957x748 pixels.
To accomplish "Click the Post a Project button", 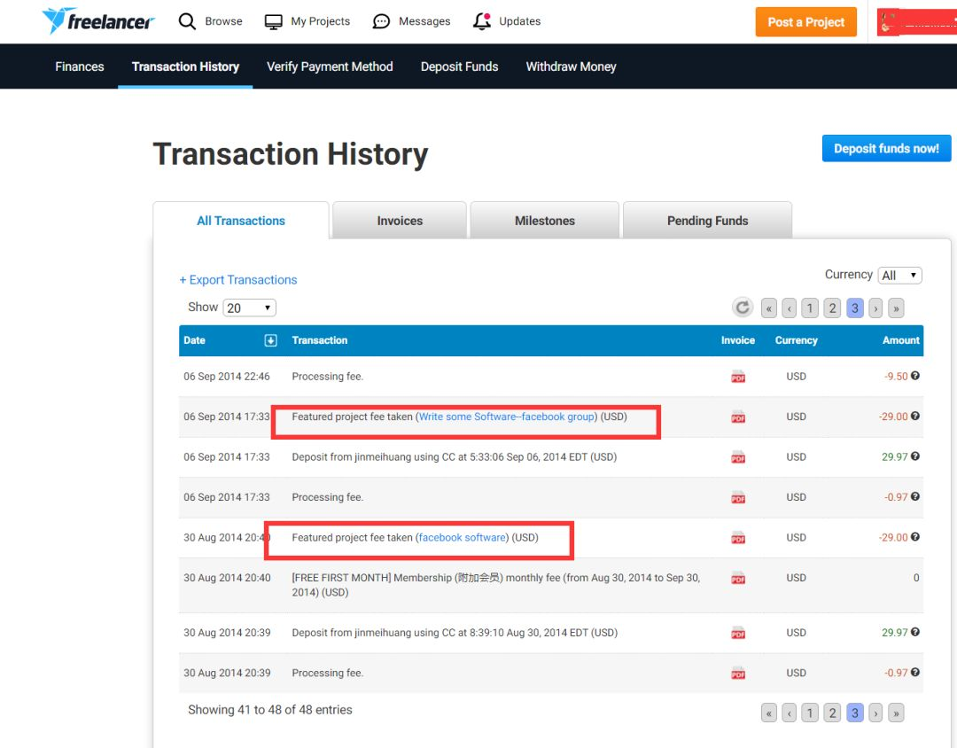I will click(806, 22).
